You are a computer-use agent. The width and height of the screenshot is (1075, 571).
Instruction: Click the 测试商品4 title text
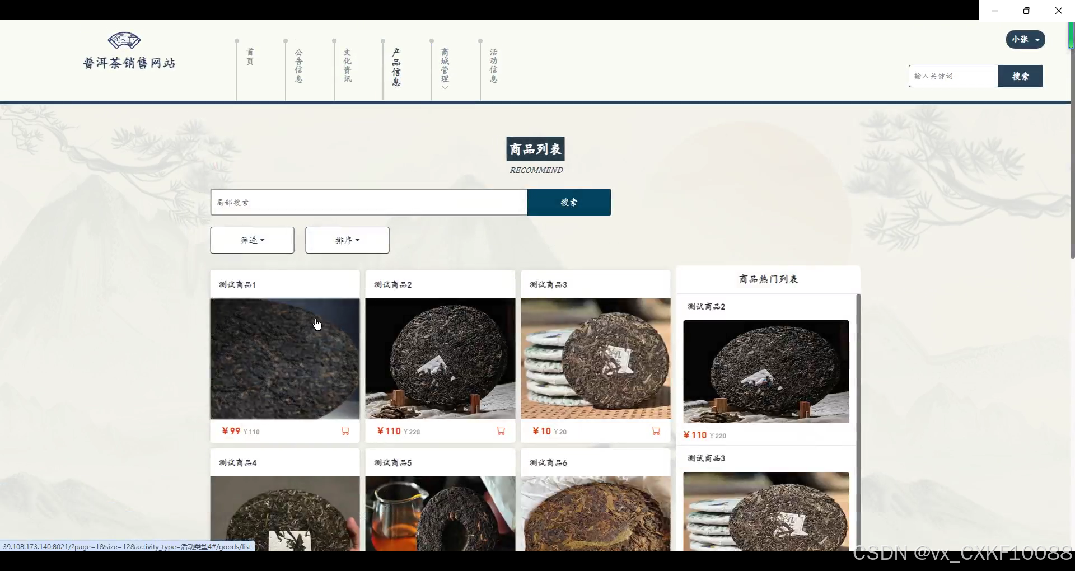[237, 463]
